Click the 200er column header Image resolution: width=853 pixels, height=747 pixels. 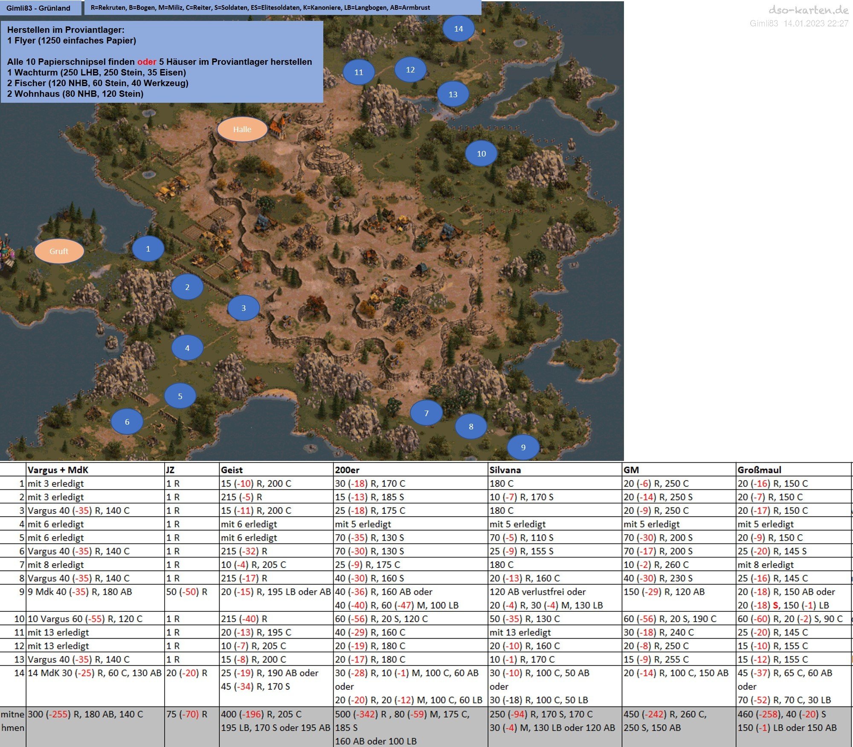[x=347, y=470]
